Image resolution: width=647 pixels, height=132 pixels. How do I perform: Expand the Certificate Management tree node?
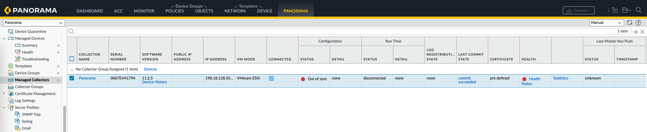point(4,94)
